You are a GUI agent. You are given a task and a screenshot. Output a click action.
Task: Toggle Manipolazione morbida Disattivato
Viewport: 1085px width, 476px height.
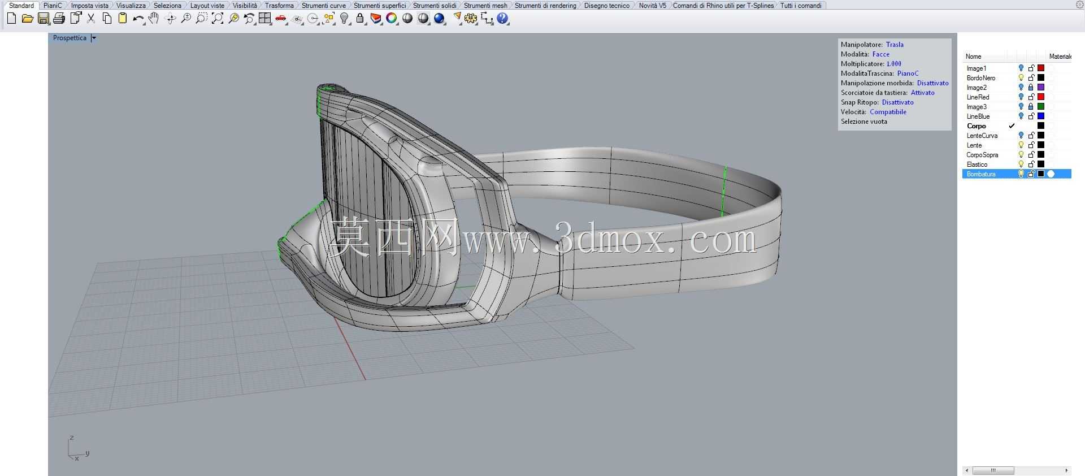click(932, 83)
